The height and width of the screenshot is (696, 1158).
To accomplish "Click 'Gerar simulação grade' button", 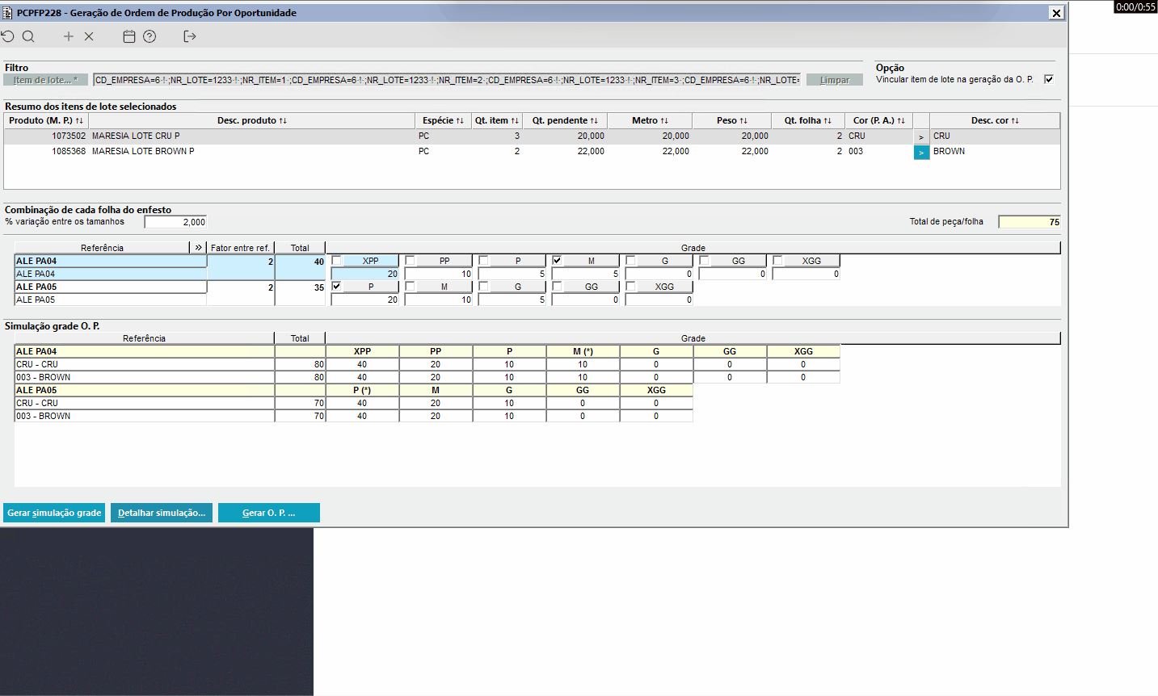I will 54,513.
